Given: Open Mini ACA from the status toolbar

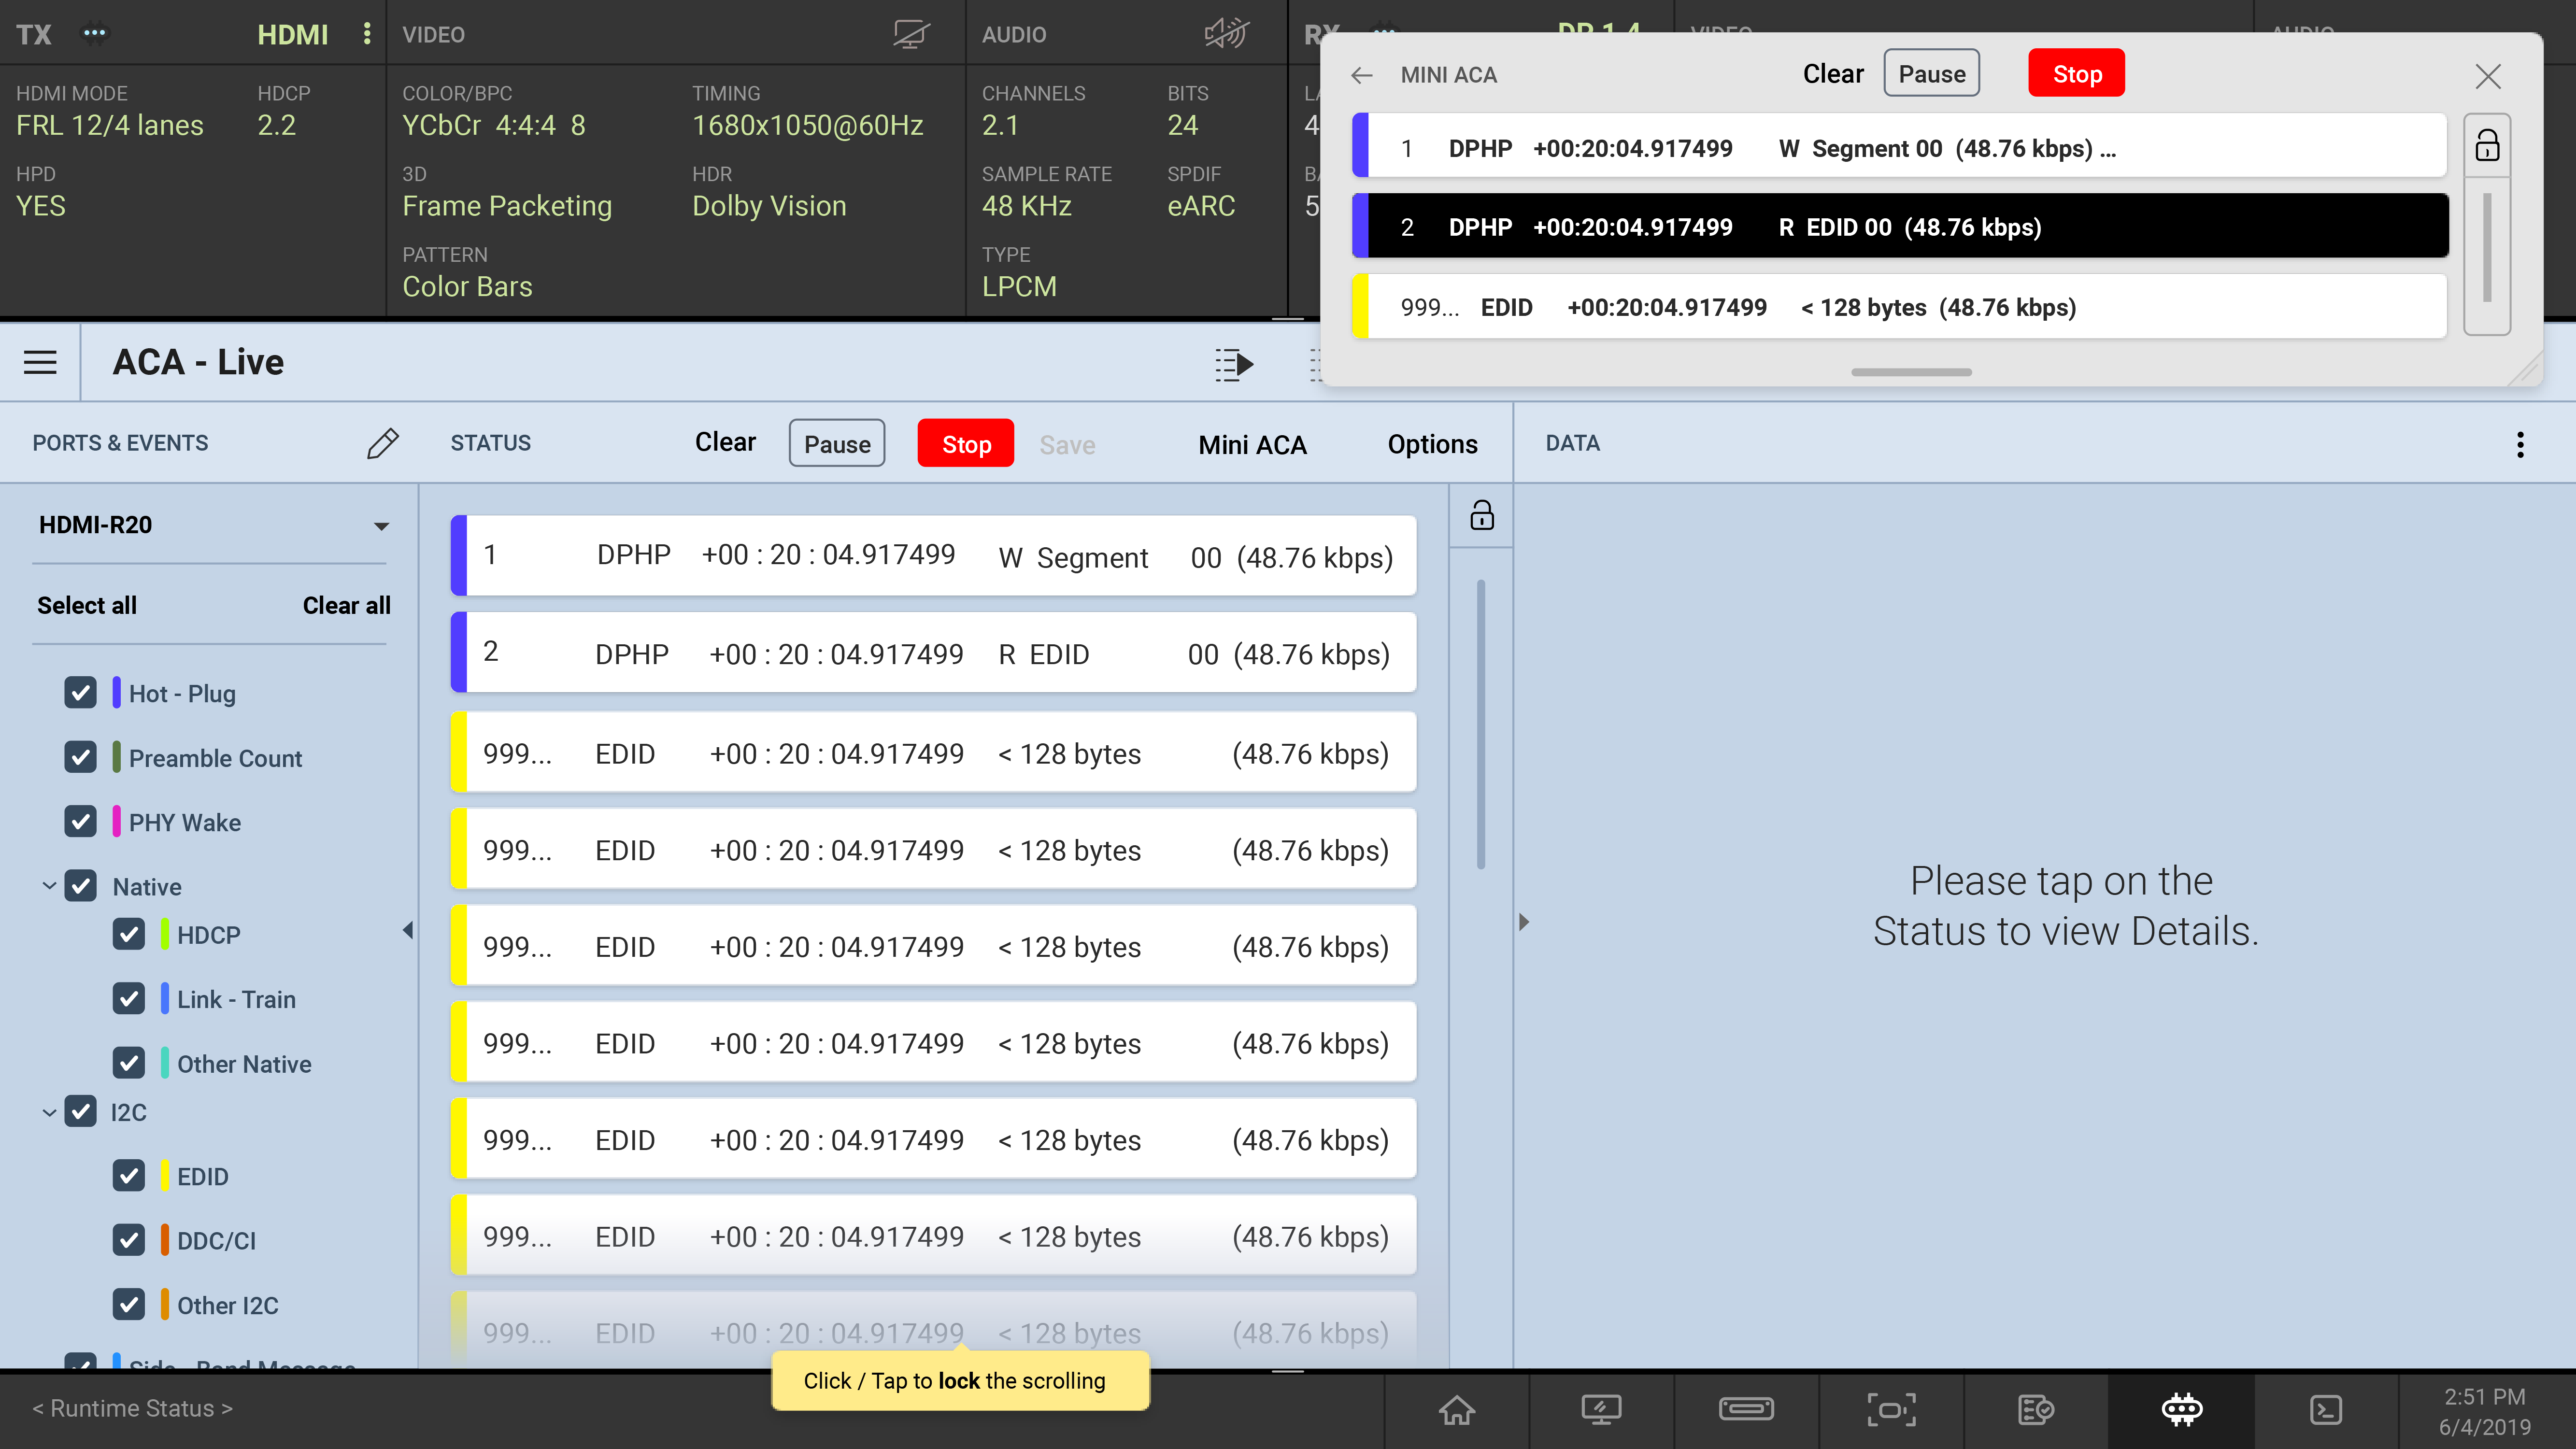Looking at the screenshot, I should click(1252, 445).
